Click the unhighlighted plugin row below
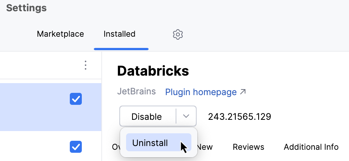349x161 pixels. click(34, 147)
